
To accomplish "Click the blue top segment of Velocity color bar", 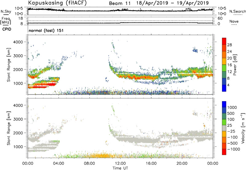I will 224,104.
